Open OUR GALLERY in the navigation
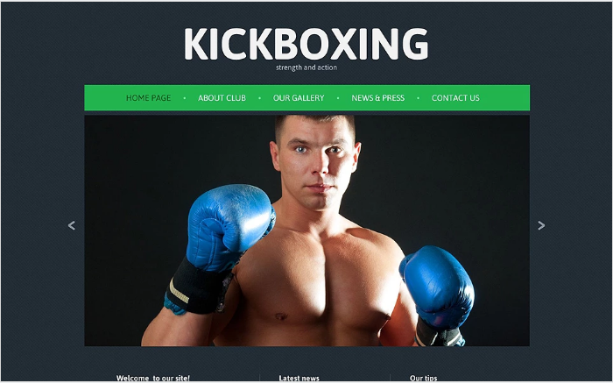Viewport: 613px width, 383px height. (299, 98)
